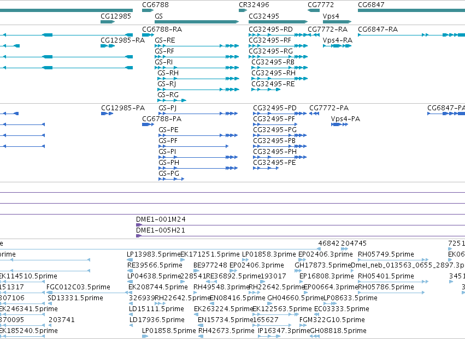
Task: Click protein CG7772-PA
Action: pyautogui.click(x=314, y=114)
